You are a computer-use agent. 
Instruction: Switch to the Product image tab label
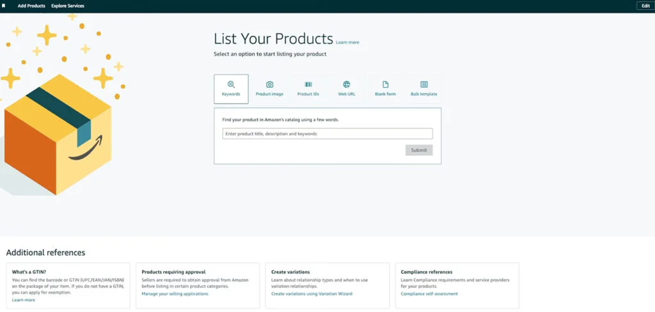click(269, 94)
